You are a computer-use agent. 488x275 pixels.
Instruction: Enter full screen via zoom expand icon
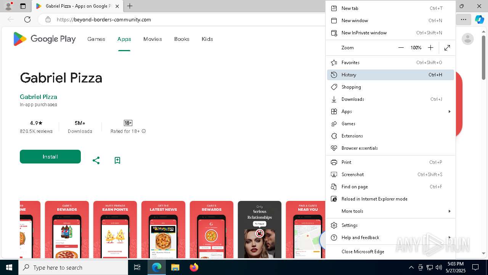point(447,48)
